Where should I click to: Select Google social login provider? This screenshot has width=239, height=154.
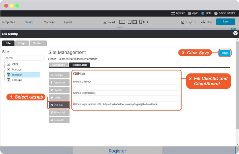[x=59, y=75]
